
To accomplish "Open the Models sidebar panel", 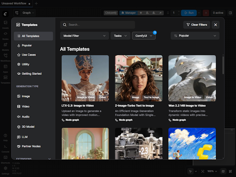I will (6, 46).
